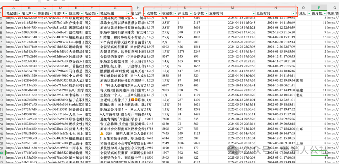Viewport: 339px width, 164px height.
Task: Click title cell starting 6大沟通模型
Action: [115, 114]
